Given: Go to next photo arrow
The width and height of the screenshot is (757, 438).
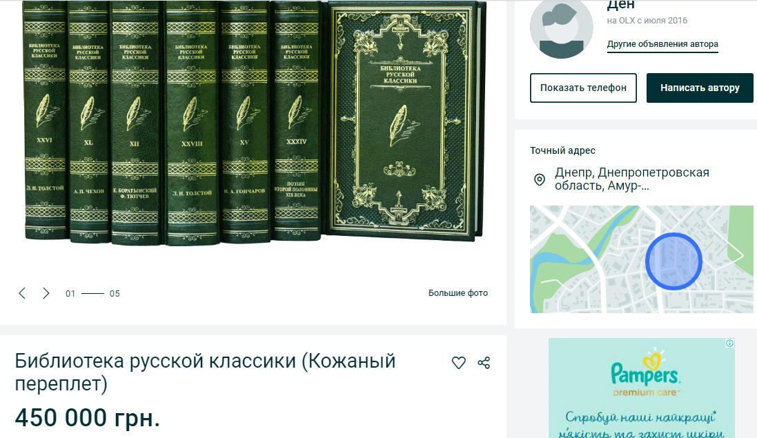Looking at the screenshot, I should coord(46,293).
